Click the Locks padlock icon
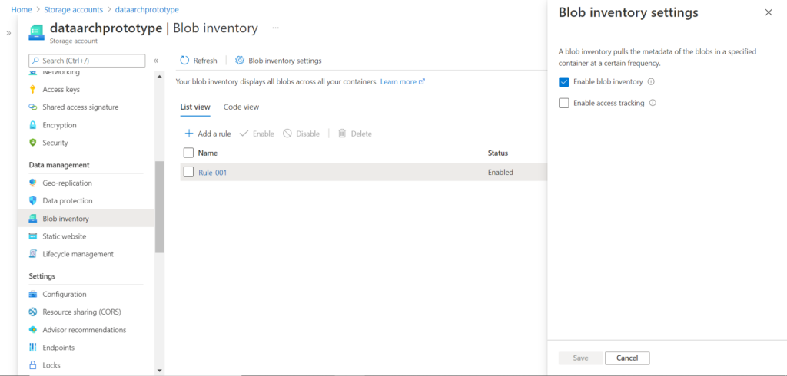787x376 pixels. click(33, 365)
